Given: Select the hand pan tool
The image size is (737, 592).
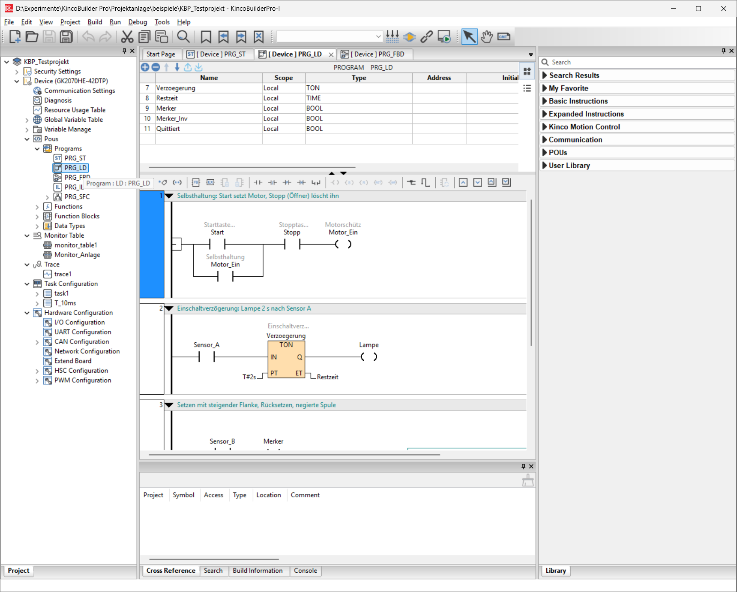Looking at the screenshot, I should (x=487, y=37).
